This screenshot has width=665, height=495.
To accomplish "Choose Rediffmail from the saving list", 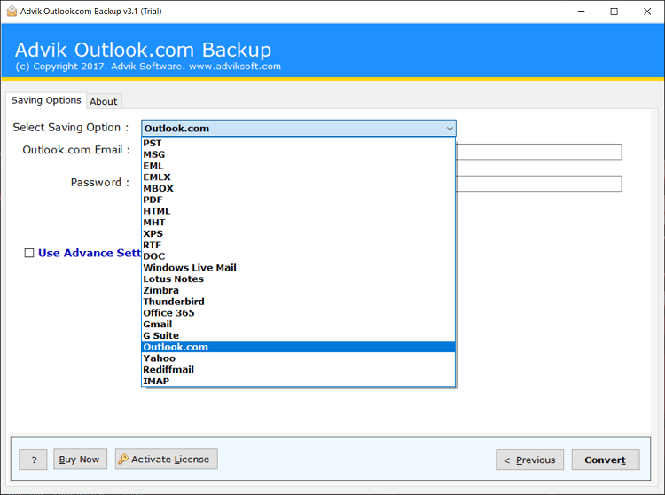I will [x=298, y=369].
